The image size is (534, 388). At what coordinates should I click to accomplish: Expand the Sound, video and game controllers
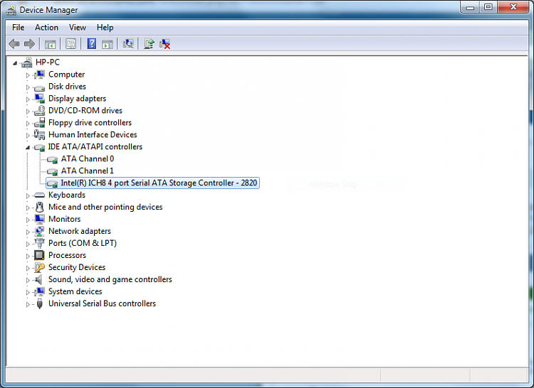[x=28, y=280]
